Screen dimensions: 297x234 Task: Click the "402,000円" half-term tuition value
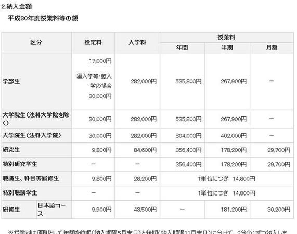click(234, 136)
